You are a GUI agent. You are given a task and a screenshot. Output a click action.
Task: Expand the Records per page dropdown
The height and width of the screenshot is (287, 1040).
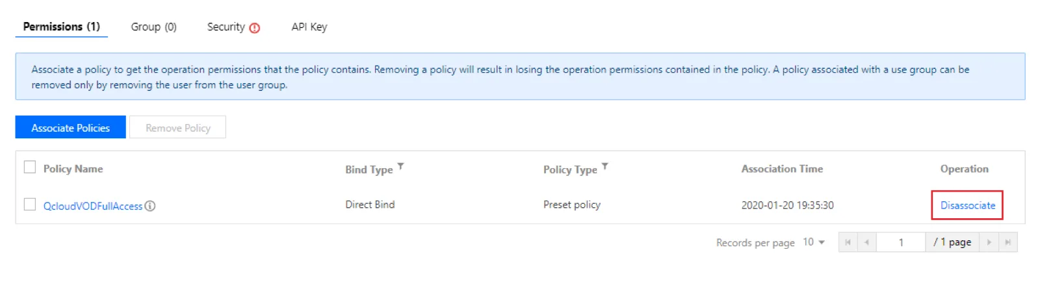coord(814,242)
